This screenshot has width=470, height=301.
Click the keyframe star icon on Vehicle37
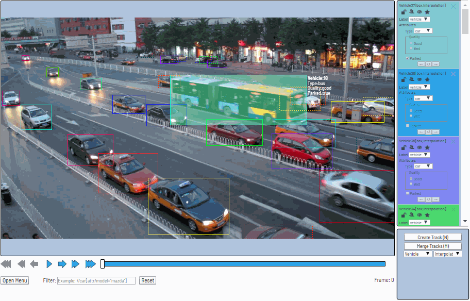point(427,12)
